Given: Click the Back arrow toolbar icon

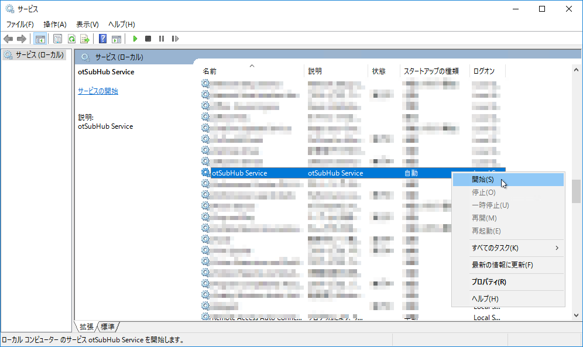Looking at the screenshot, I should pyautogui.click(x=8, y=39).
